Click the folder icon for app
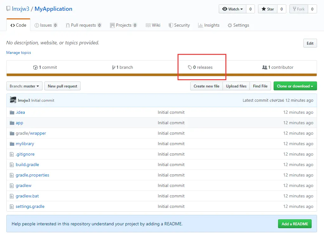Screen dimensions: 324x238 (x=12, y=123)
